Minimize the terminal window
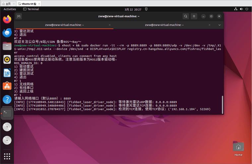Screen dimensions: 252x164 point(203,16)
